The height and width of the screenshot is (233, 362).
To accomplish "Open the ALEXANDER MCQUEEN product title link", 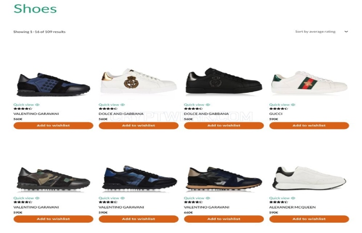I will pyautogui.click(x=292, y=207).
